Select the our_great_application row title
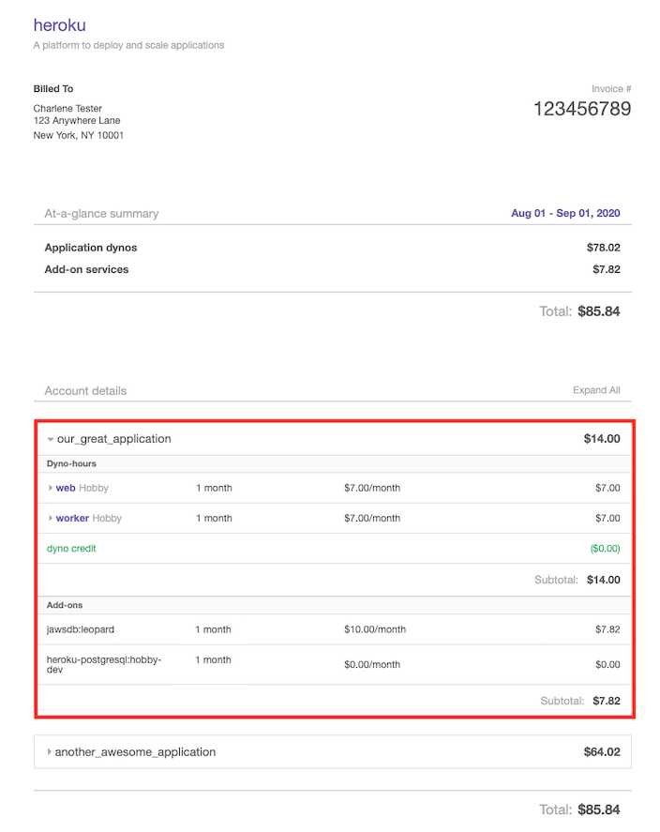Viewport: 660px width, 832px height. [113, 439]
